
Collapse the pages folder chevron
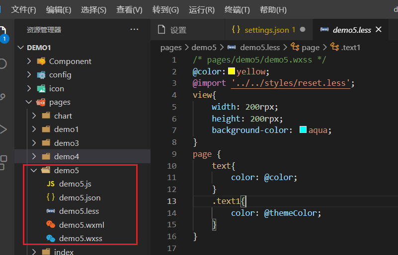29,102
